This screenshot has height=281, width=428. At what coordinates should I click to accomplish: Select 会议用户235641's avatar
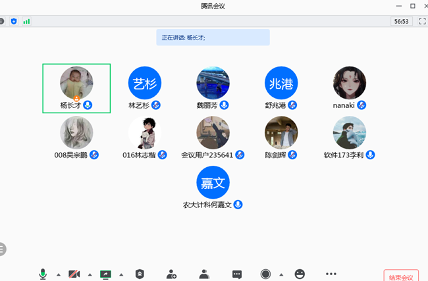[x=213, y=132]
